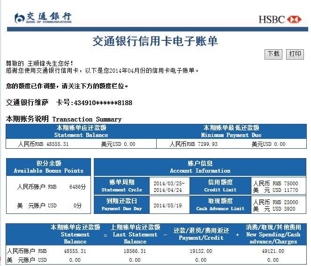
Task: Click the Statement Balance header in summary table
Action: [81, 131]
